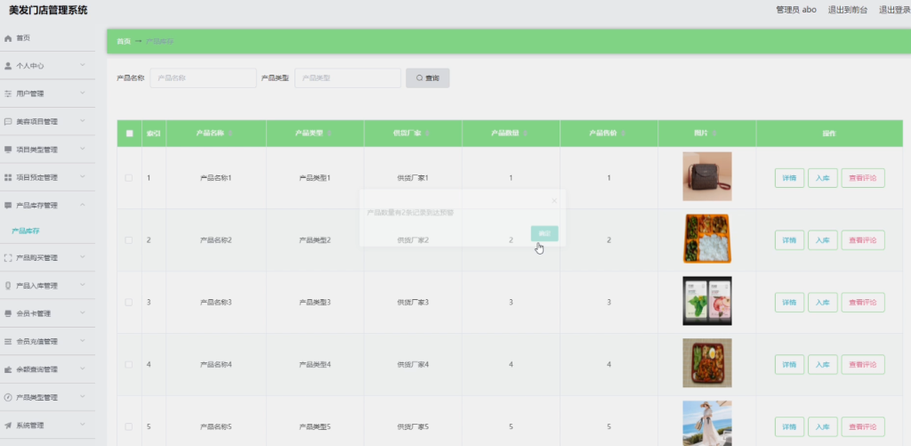Click 入库 button for 产品名称1

point(823,178)
